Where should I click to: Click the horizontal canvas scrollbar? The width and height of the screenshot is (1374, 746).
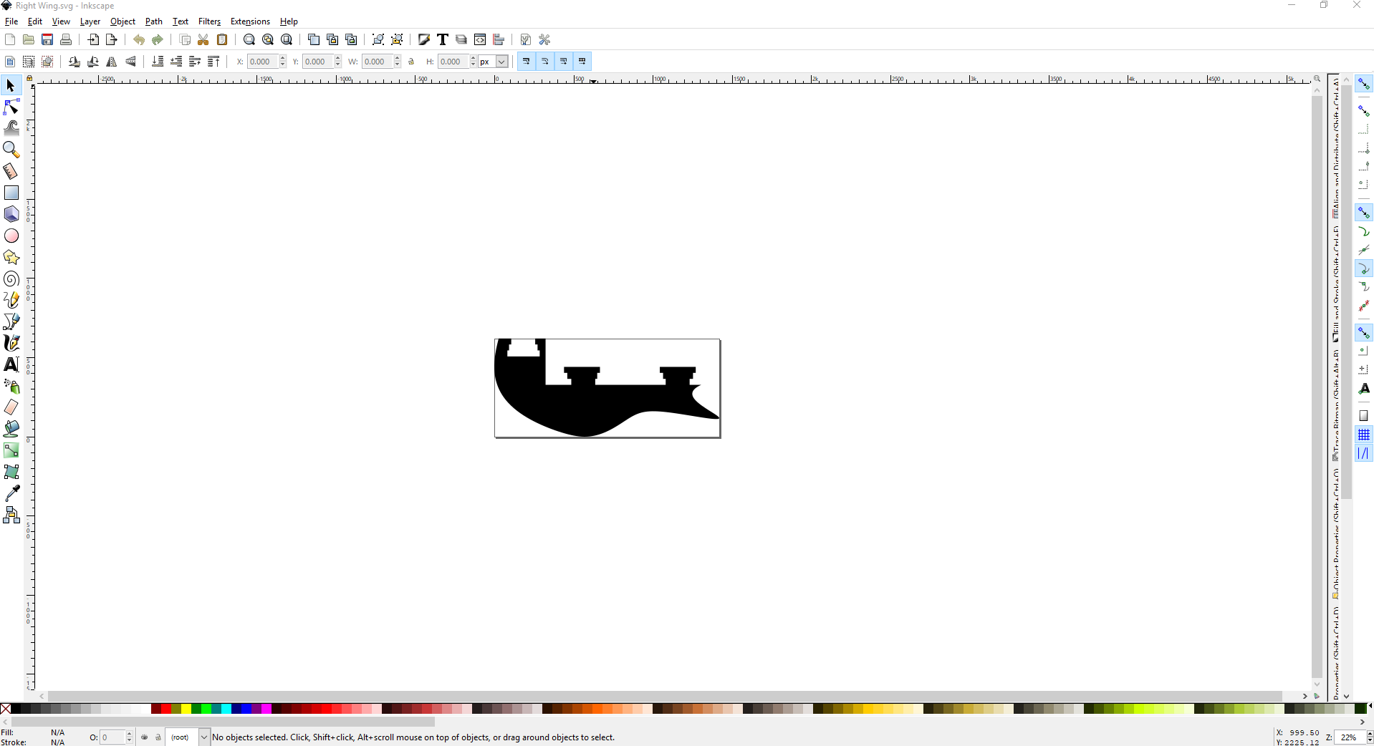tap(665, 697)
